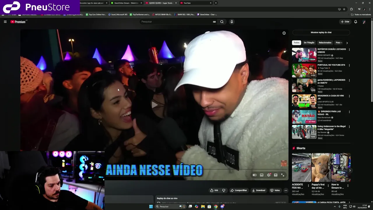Open the account avatar menu
Screen dimensions: 373x210
pyautogui.click(x=364, y=22)
